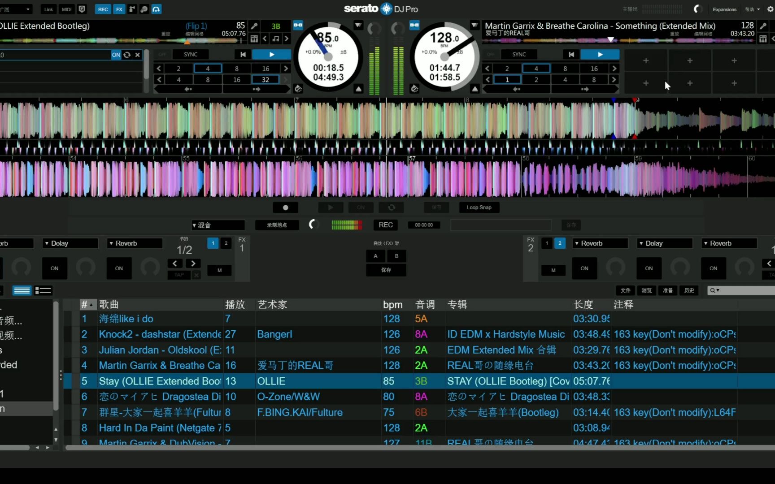This screenshot has height=484, width=775.
Task: Click the shield icon next to the MIDI button
Action: tap(82, 9)
